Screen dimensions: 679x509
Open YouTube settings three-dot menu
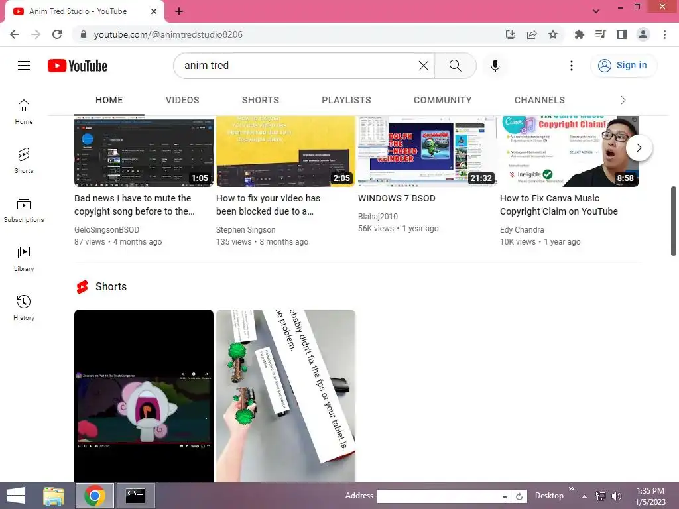(571, 66)
